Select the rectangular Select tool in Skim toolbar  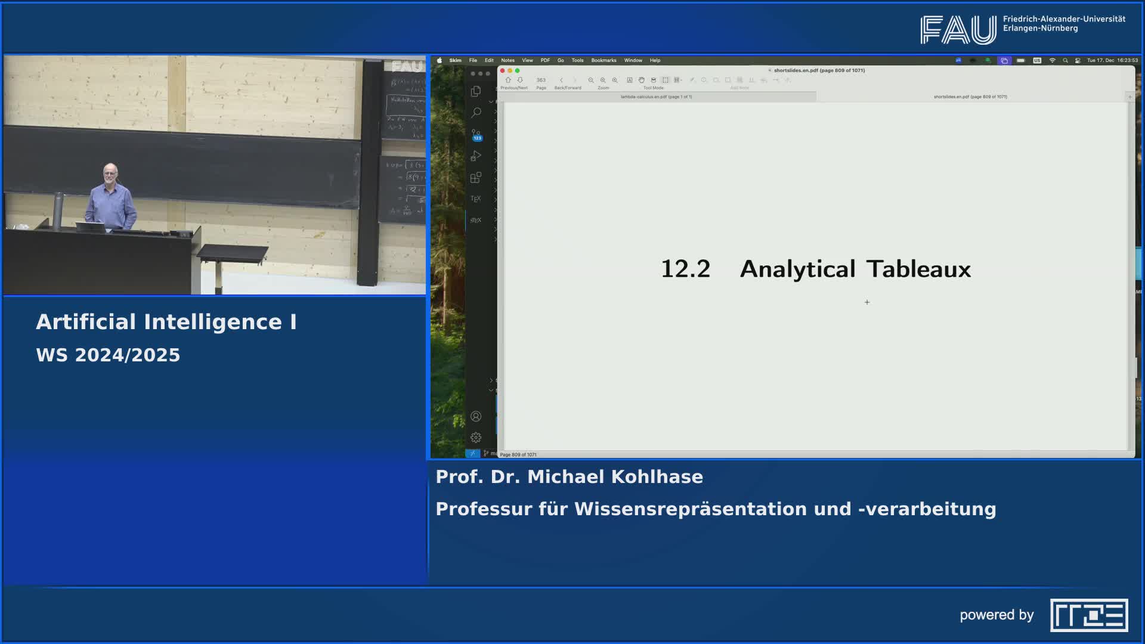point(666,79)
